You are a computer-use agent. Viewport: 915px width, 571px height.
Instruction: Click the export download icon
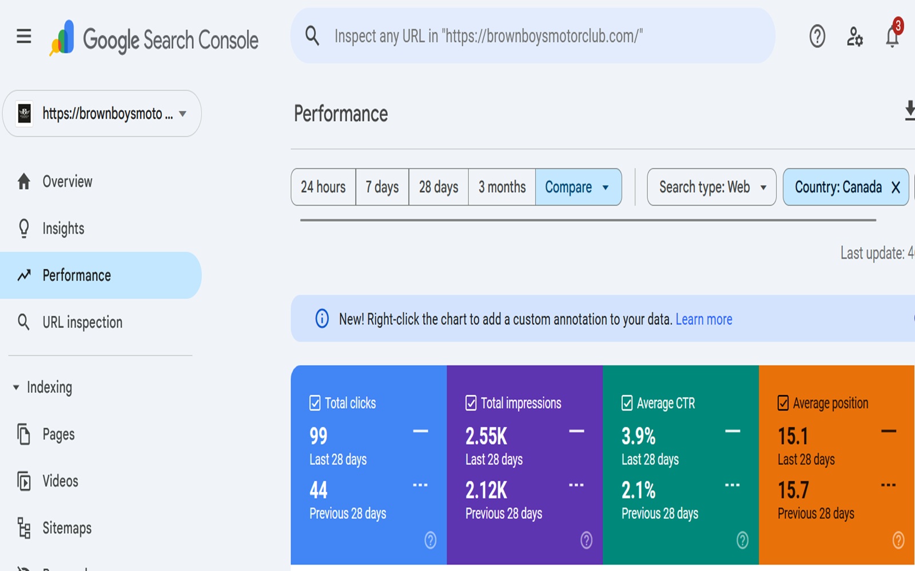click(909, 112)
